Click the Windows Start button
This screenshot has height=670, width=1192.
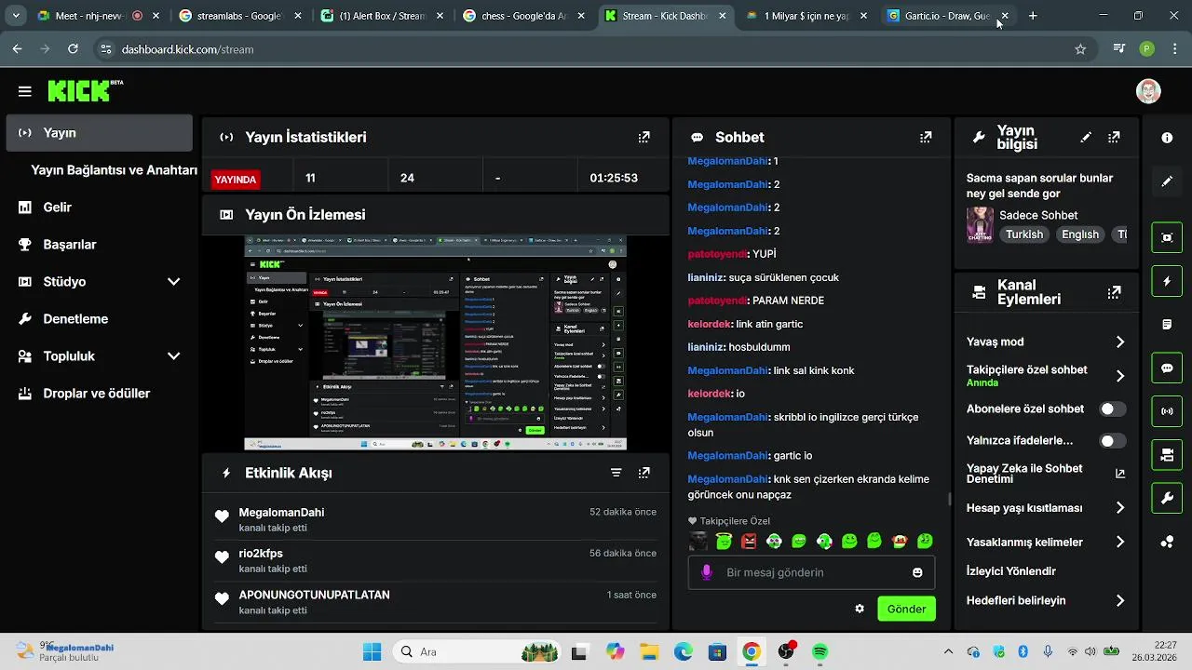(372, 651)
